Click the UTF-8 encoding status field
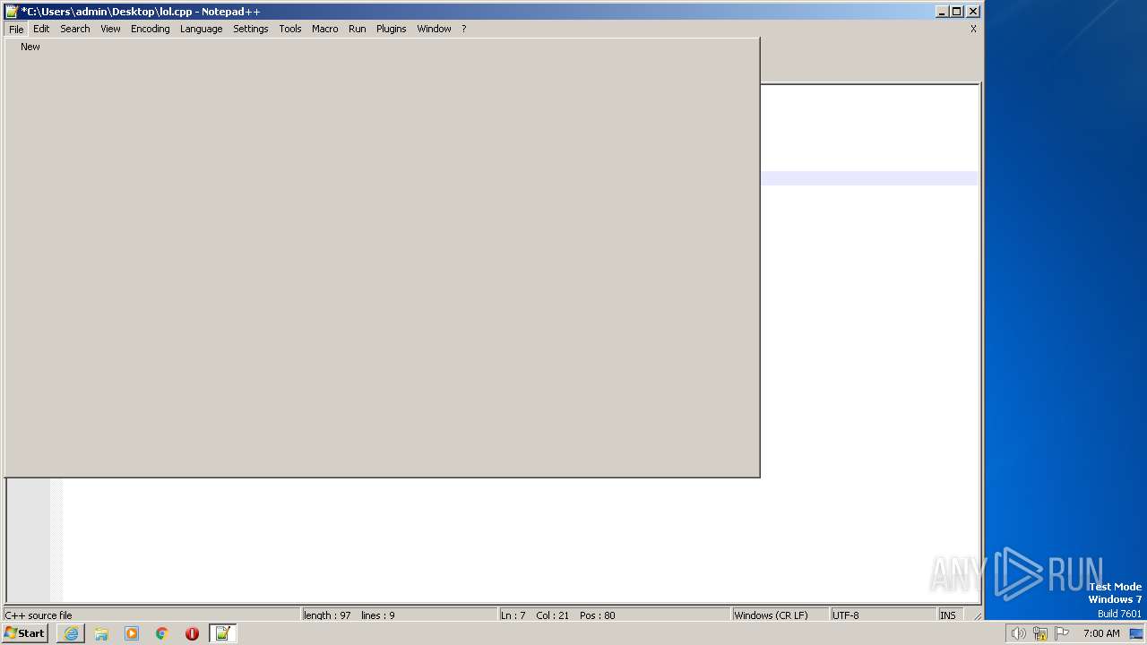Image resolution: width=1147 pixels, height=645 pixels. [x=884, y=615]
